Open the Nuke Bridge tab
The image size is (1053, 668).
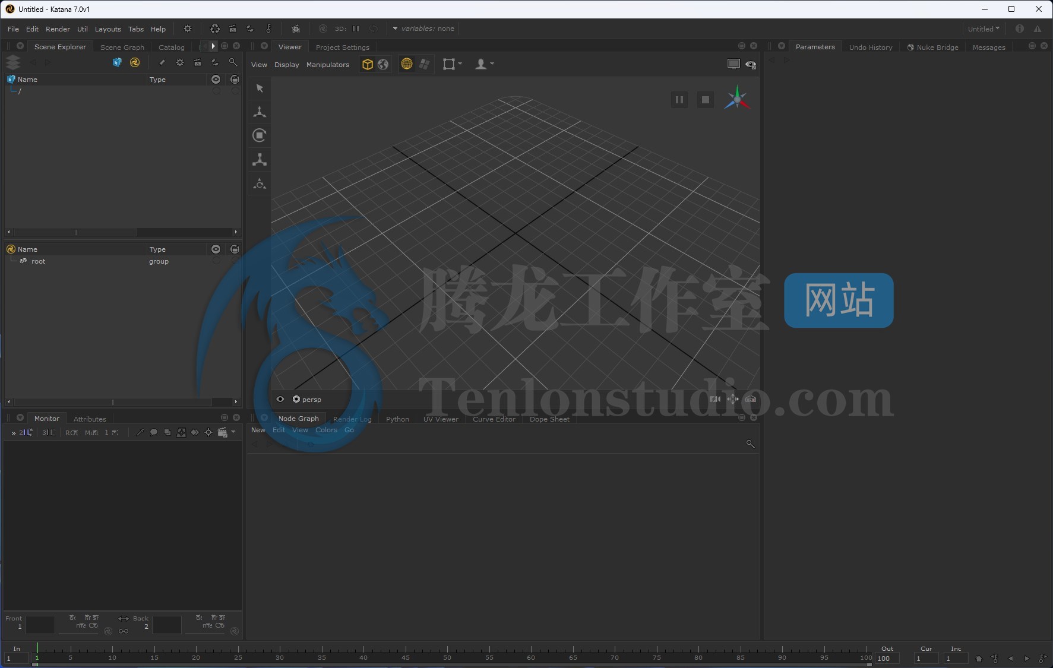pyautogui.click(x=933, y=47)
